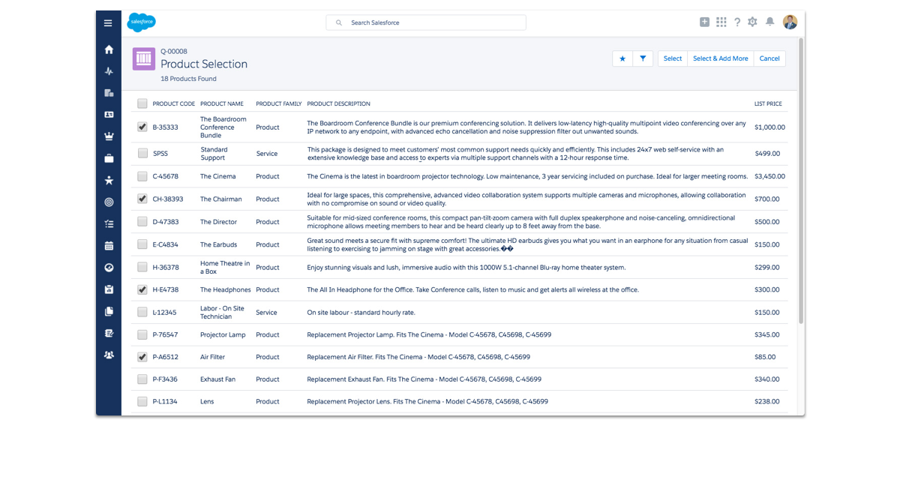Check the P-L1134 Lens checkbox

tap(142, 401)
